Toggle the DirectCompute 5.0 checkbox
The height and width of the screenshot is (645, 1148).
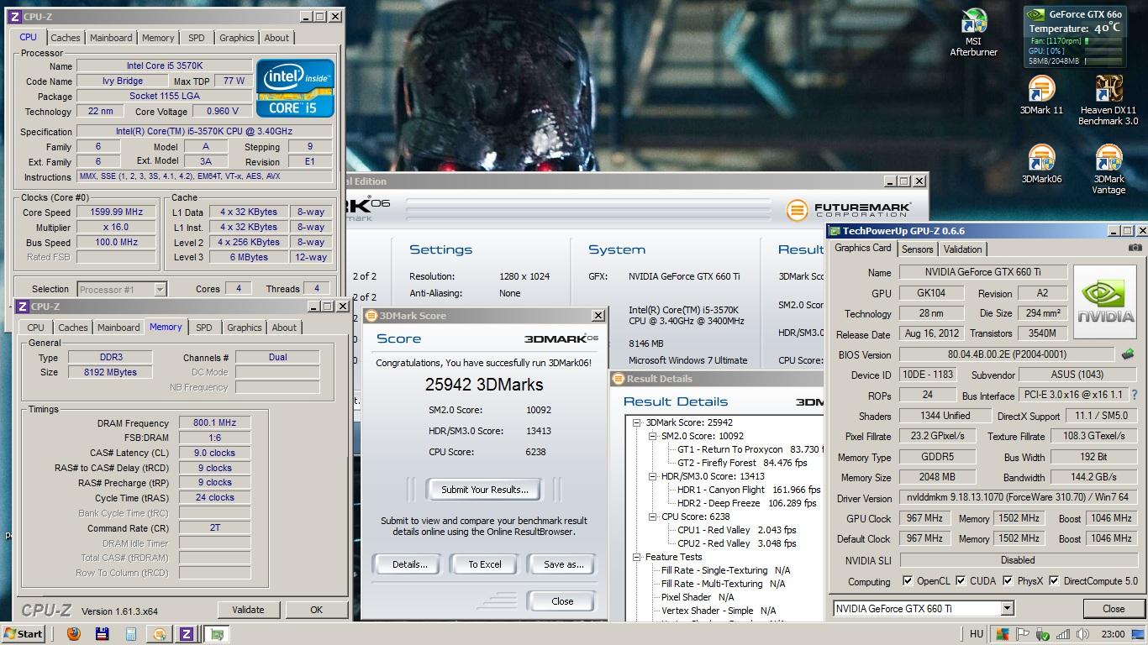click(x=1054, y=581)
